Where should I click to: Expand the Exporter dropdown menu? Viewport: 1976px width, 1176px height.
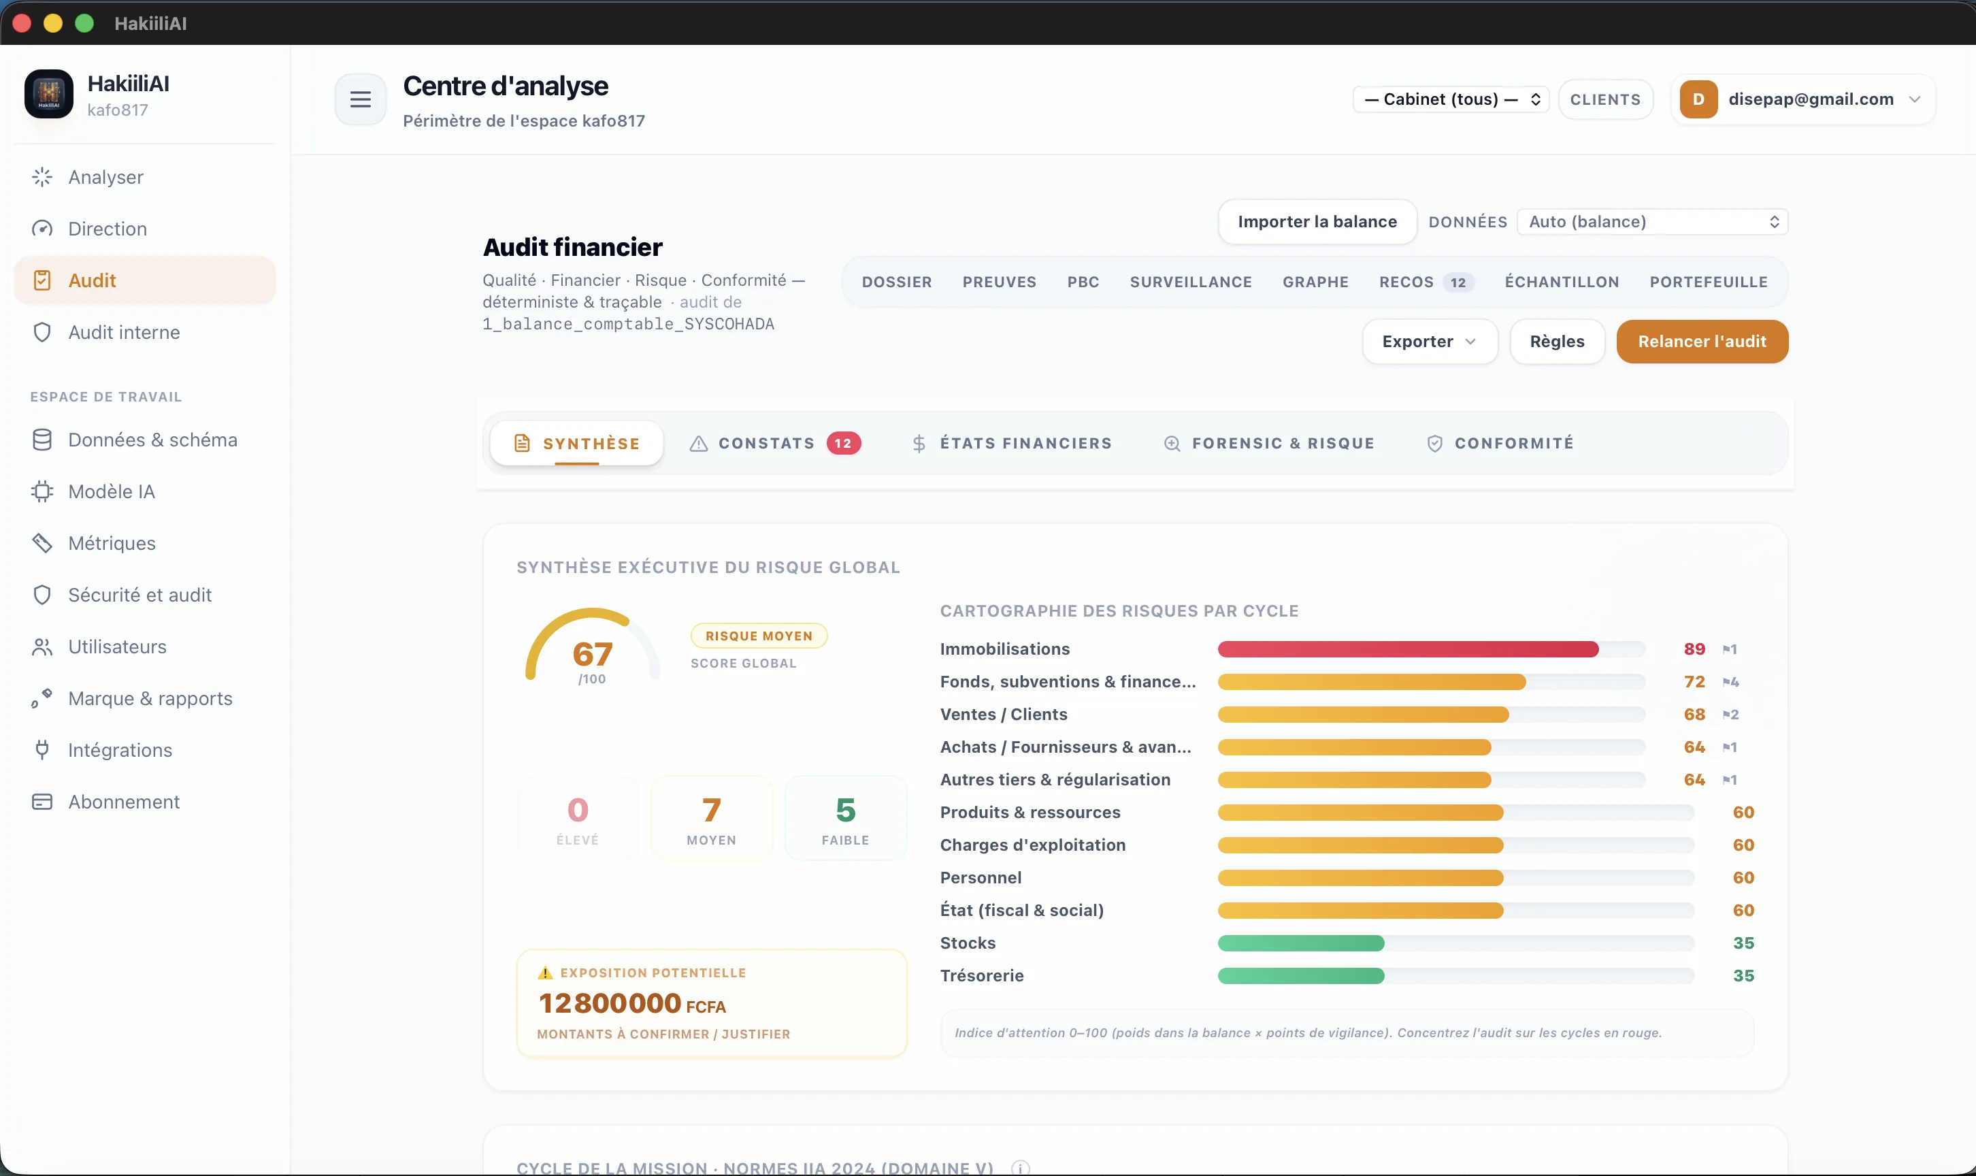[1430, 342]
